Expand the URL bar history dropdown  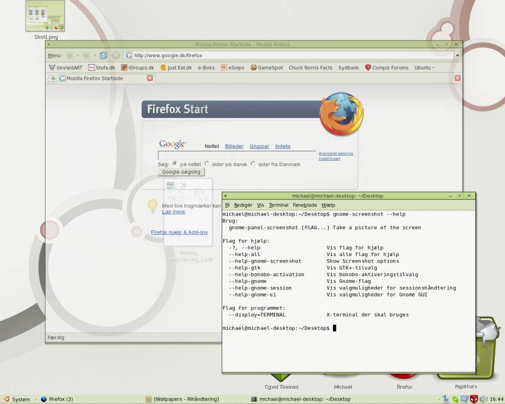[x=457, y=56]
